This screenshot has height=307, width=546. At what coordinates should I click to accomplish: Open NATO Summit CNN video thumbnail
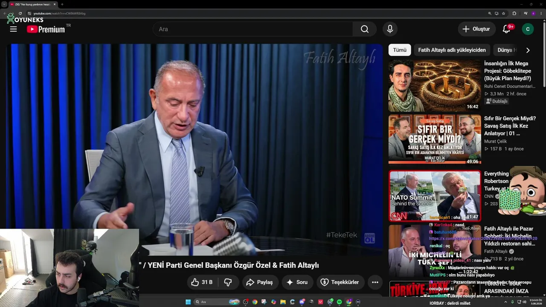tap(435, 196)
